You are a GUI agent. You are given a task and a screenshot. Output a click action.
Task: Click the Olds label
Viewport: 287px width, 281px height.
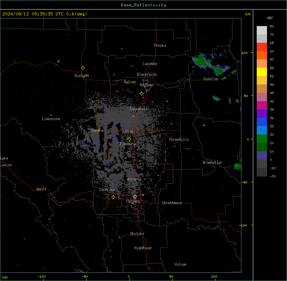click(x=130, y=131)
